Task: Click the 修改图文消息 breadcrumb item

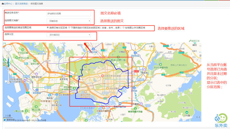Action: (37, 3)
